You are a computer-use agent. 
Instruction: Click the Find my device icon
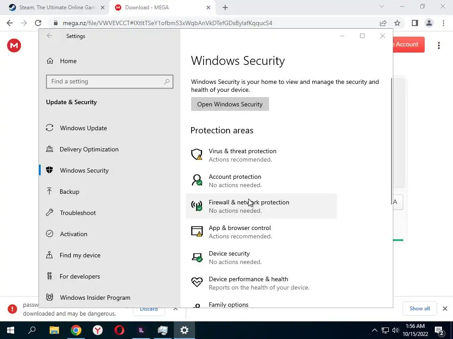pyautogui.click(x=50, y=255)
